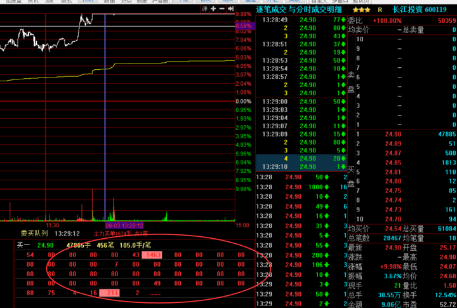This screenshot has width=457, height=308.
Task: Click the 详 detail icon above chart
Action: [x=205, y=9]
